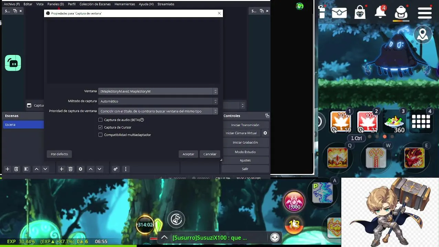Open the Ventana dropdown
Image resolution: width=439 pixels, height=247 pixels.
[x=158, y=91]
